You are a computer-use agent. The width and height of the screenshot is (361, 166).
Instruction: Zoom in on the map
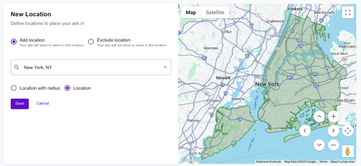point(334,117)
